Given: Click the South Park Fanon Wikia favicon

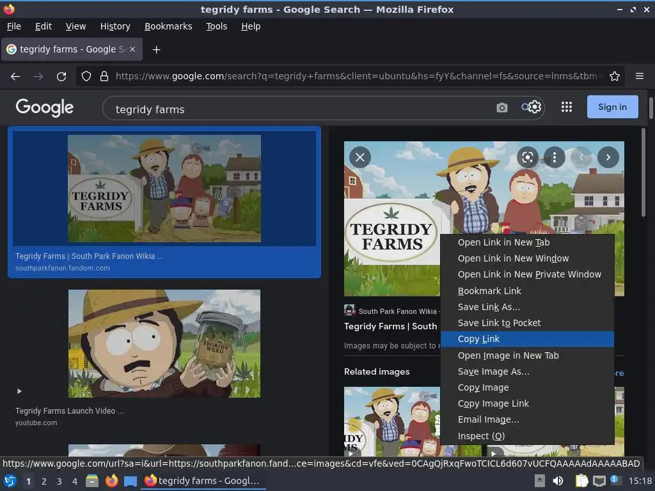Looking at the screenshot, I should 350,310.
